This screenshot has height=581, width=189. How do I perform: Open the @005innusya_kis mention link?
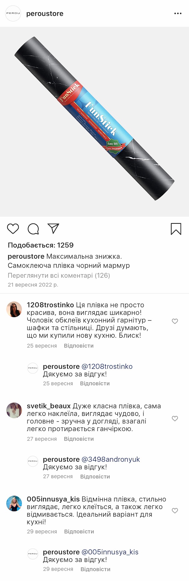coord(110,552)
